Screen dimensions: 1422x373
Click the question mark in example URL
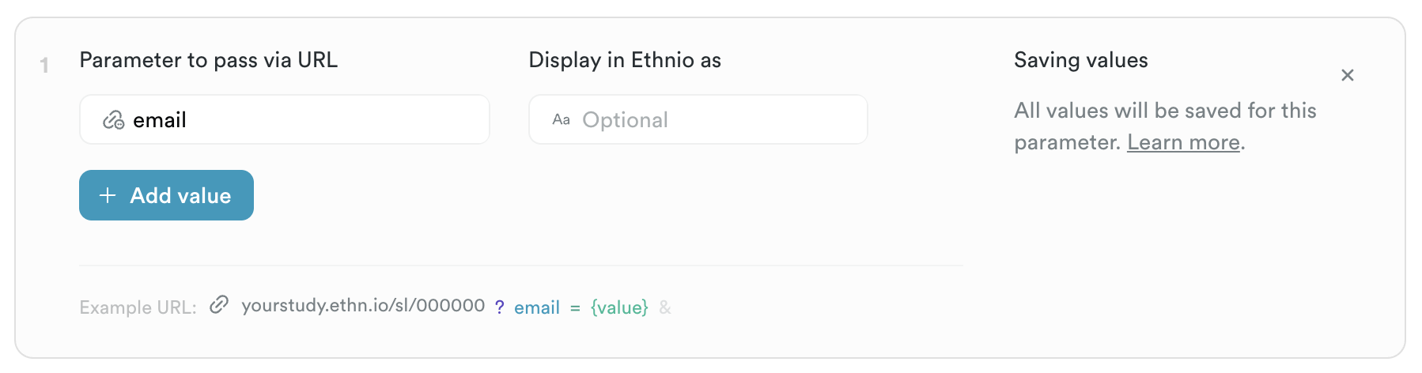pyautogui.click(x=499, y=307)
